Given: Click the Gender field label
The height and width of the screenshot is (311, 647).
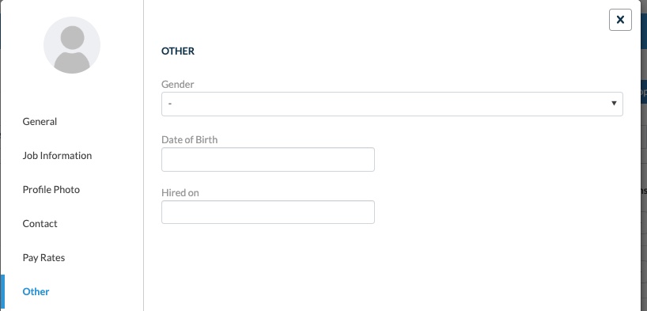Looking at the screenshot, I should coord(177,84).
